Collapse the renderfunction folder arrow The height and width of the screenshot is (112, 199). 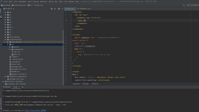6,40
